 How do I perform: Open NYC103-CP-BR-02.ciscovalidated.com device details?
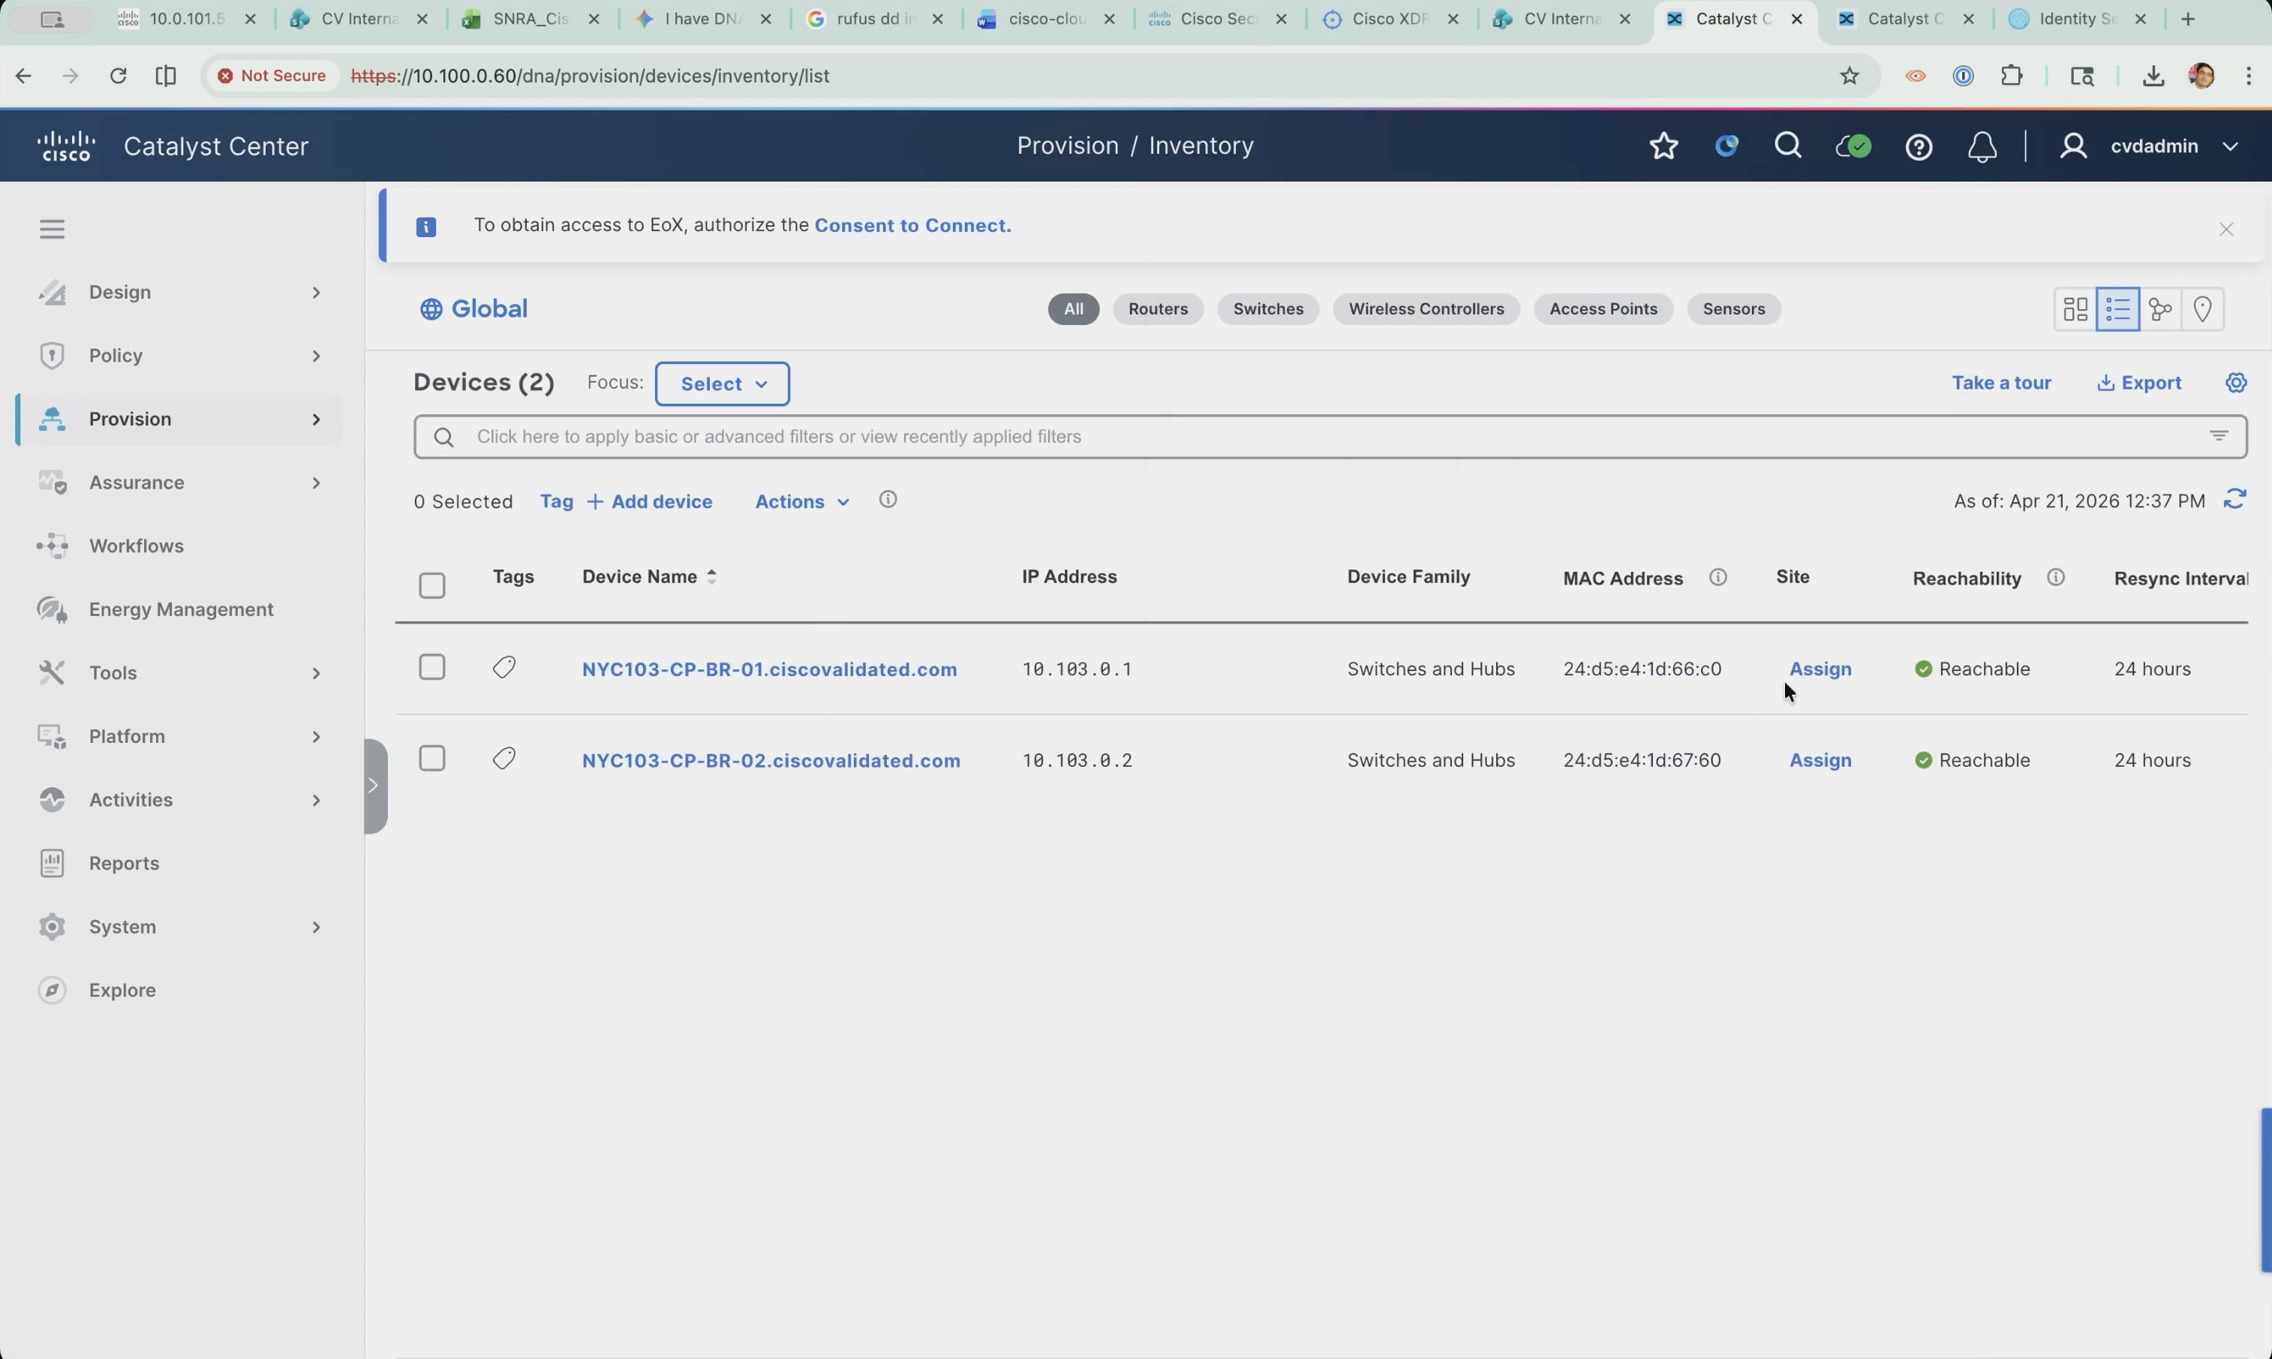pyautogui.click(x=771, y=761)
